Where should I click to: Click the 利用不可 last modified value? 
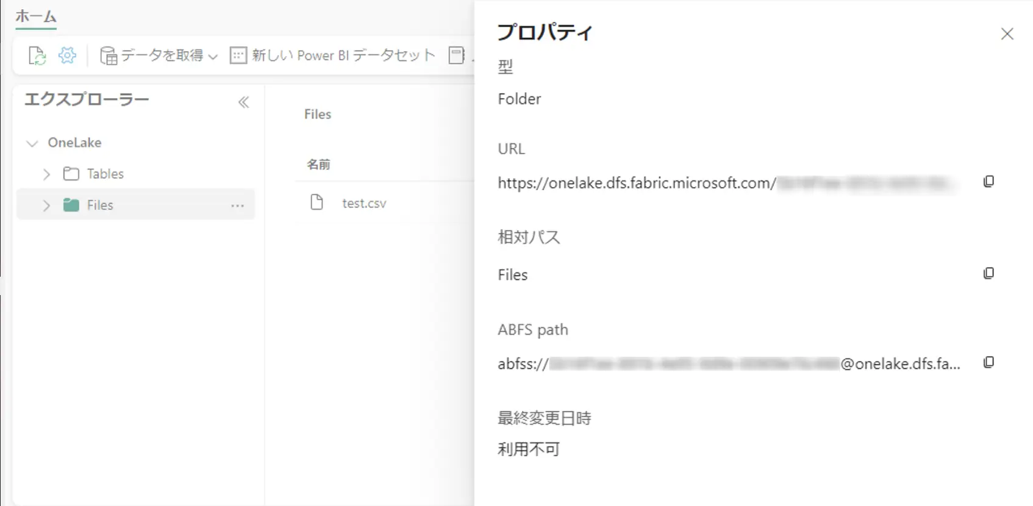(x=529, y=449)
